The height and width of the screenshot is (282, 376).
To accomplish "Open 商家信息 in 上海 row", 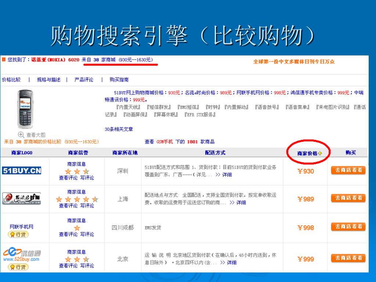I will (76, 192).
